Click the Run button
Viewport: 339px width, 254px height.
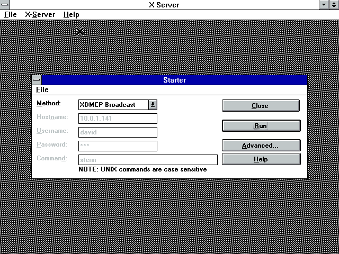[x=261, y=126]
